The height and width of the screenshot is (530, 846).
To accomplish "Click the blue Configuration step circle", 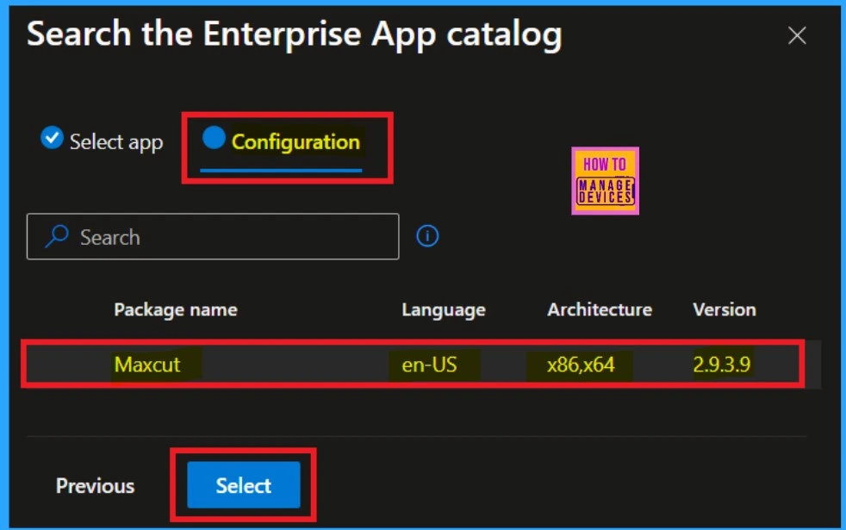I will click(214, 138).
